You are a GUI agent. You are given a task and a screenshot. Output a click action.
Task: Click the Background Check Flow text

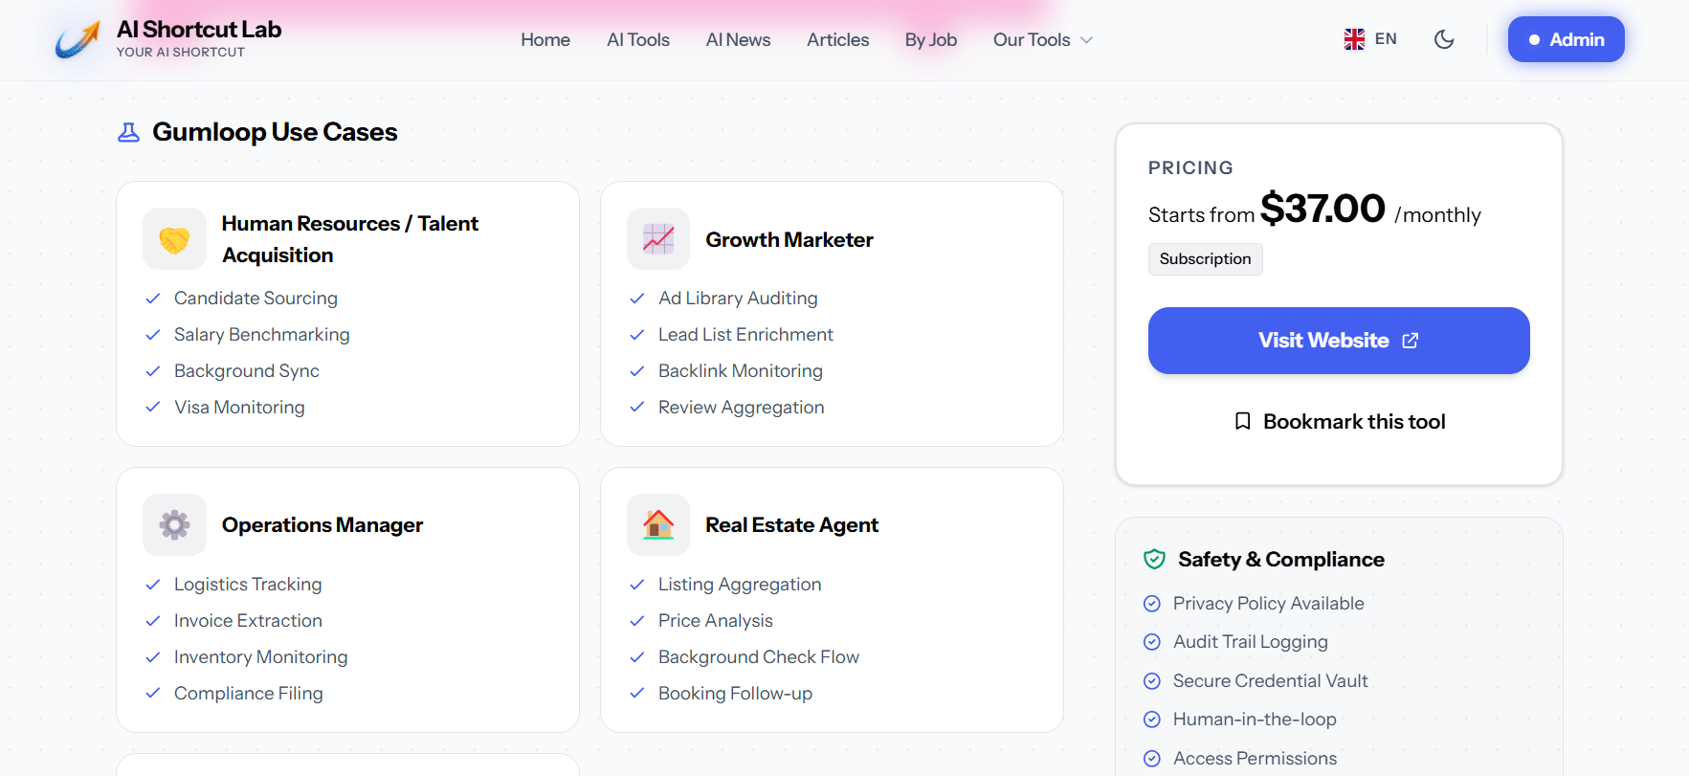click(x=759, y=657)
